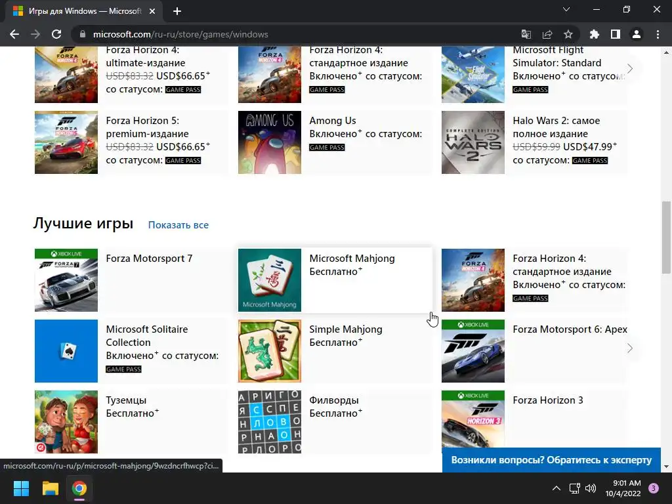
Task: Select the Игры для Windows browser tab
Action: (x=83, y=11)
